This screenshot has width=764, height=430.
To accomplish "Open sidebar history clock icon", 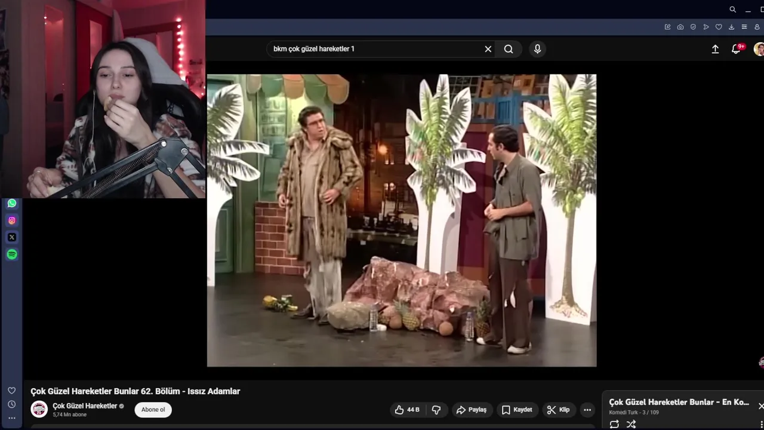I will coord(11,404).
